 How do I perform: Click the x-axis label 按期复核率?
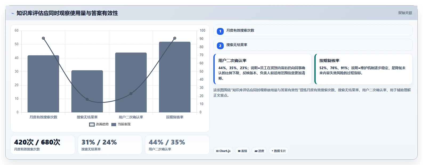(175, 117)
